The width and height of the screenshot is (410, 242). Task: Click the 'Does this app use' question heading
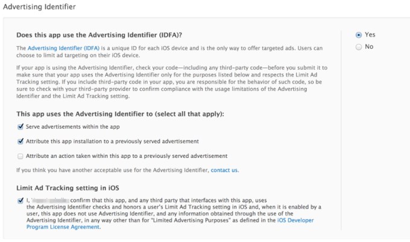pos(101,34)
